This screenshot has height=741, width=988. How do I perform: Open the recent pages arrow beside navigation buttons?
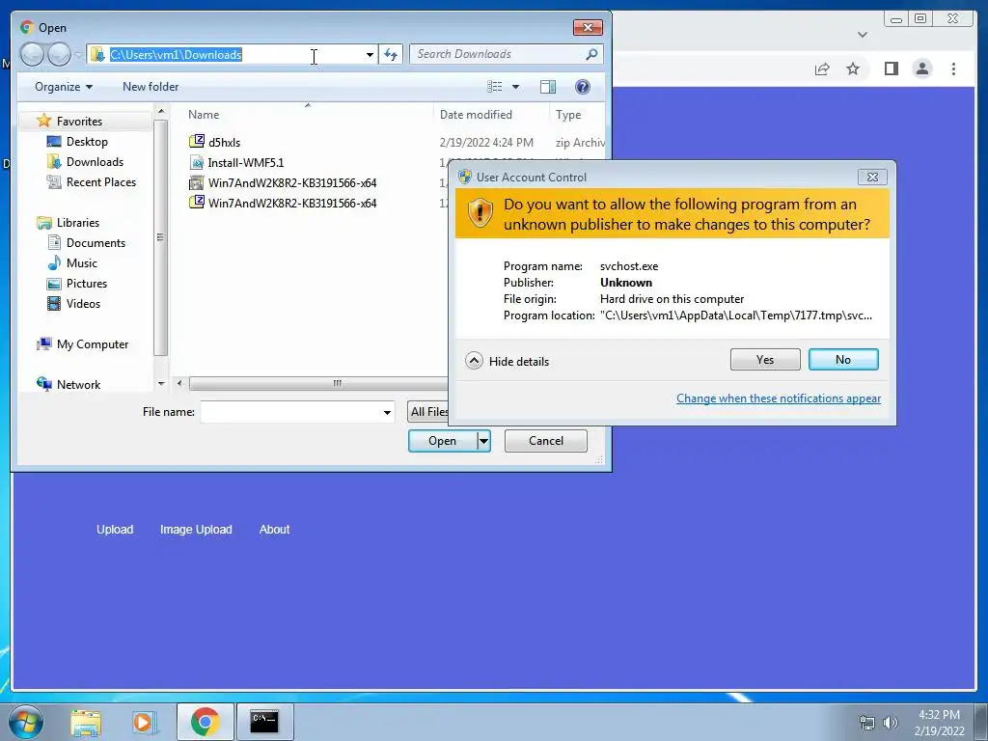coord(78,55)
